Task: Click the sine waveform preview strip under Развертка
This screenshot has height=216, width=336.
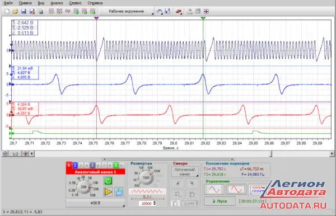Action: (147, 191)
